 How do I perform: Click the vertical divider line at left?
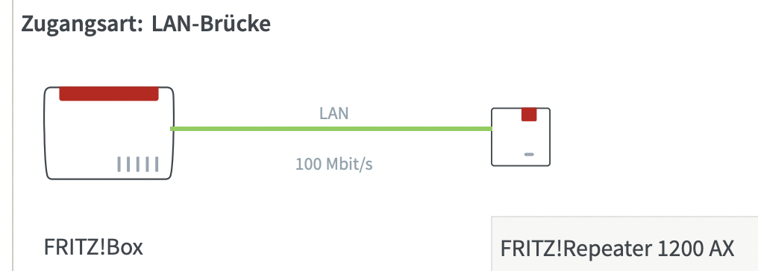point(13,135)
